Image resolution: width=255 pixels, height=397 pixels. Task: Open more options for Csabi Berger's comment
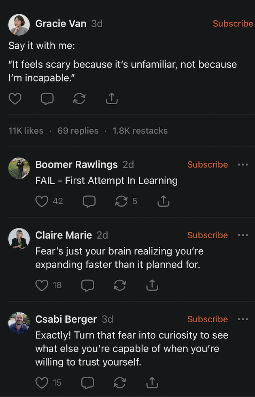click(x=243, y=319)
